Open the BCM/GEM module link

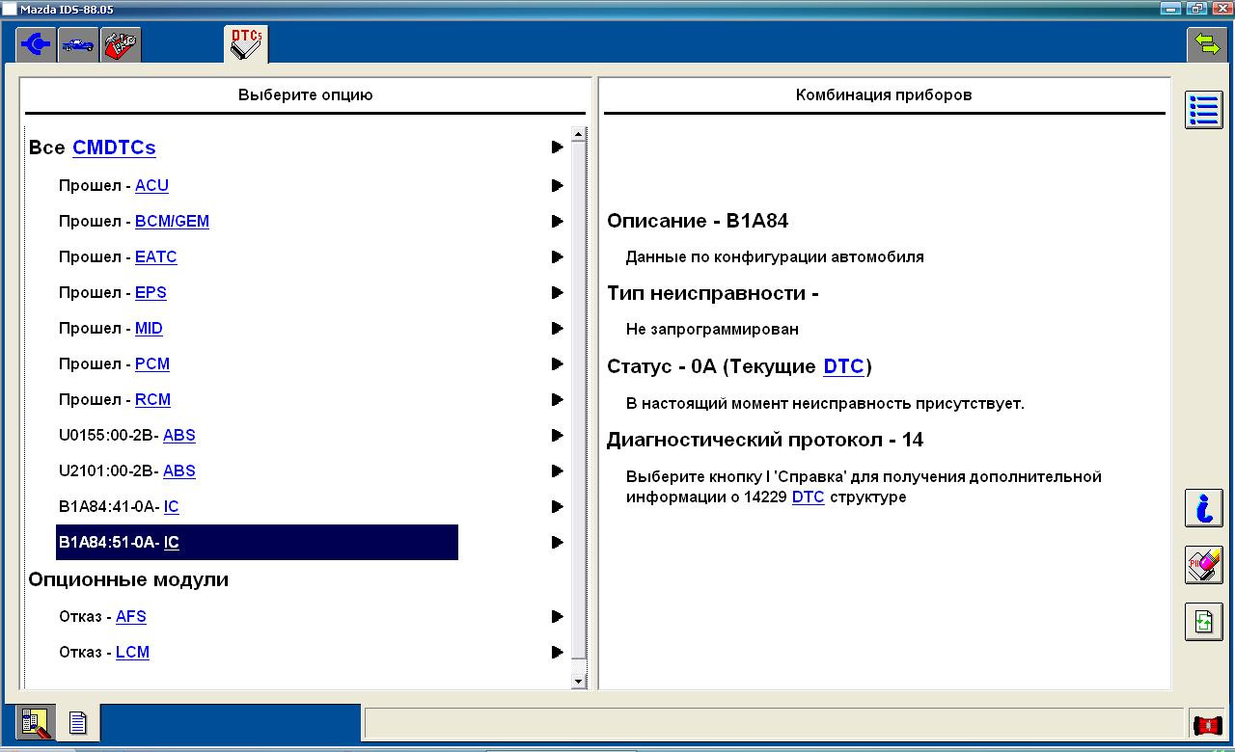(172, 221)
